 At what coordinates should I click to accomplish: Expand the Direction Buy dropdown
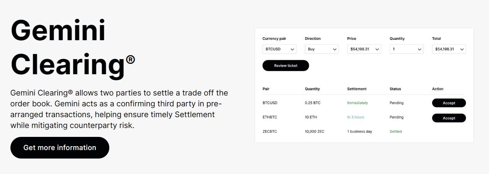321,49
